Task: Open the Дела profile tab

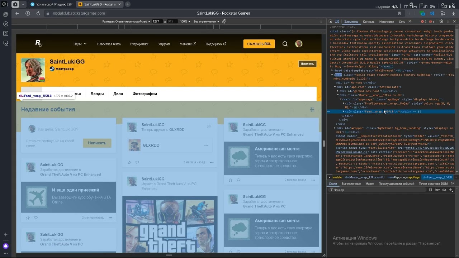Action: [x=118, y=94]
